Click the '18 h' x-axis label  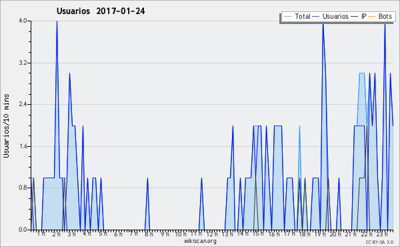305,234
